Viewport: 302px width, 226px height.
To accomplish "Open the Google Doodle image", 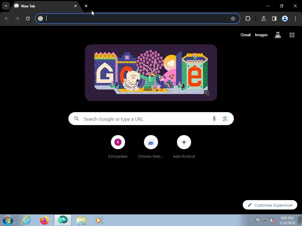I will [151, 73].
